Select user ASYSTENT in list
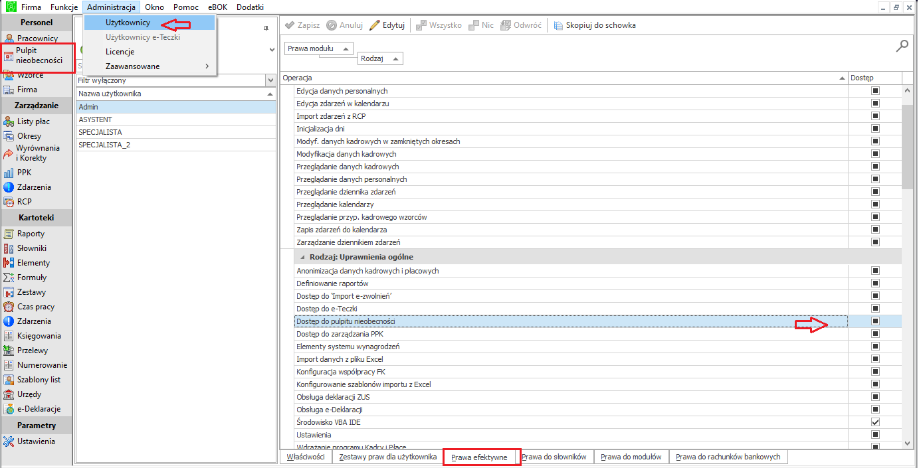 [x=176, y=119]
